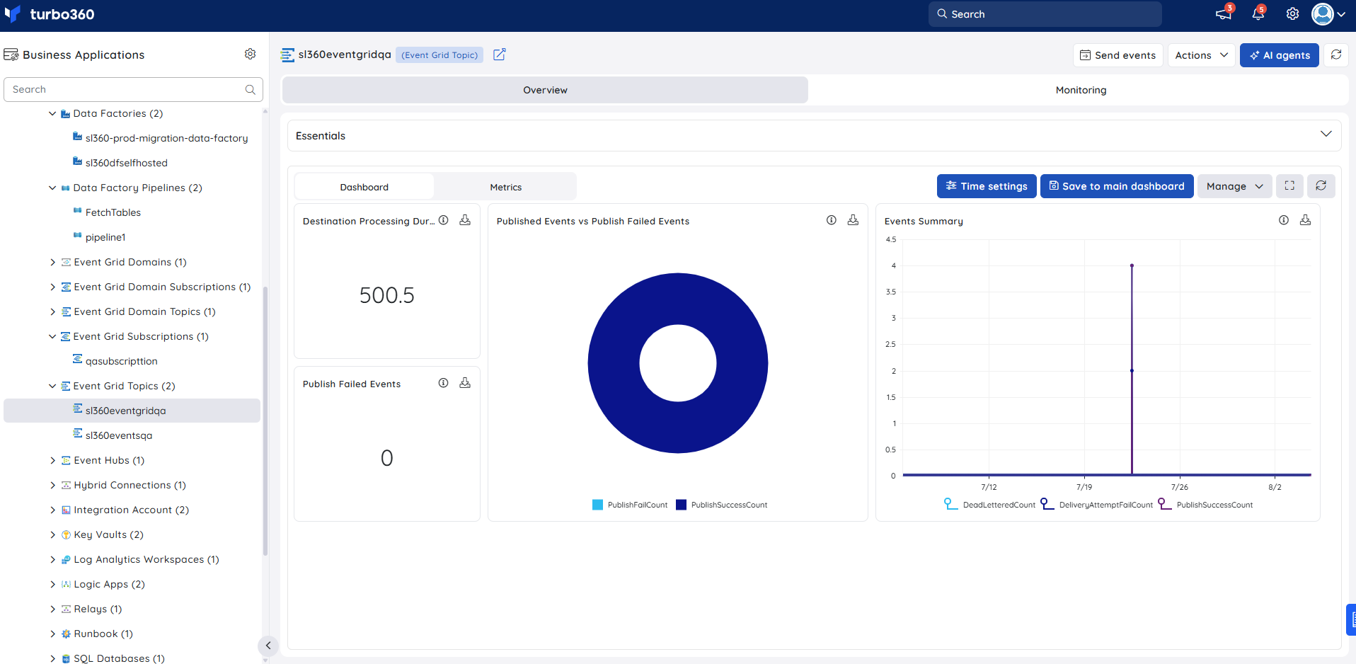Open settings gear in top bar
Screen dimensions: 1356x664
[1292, 13]
